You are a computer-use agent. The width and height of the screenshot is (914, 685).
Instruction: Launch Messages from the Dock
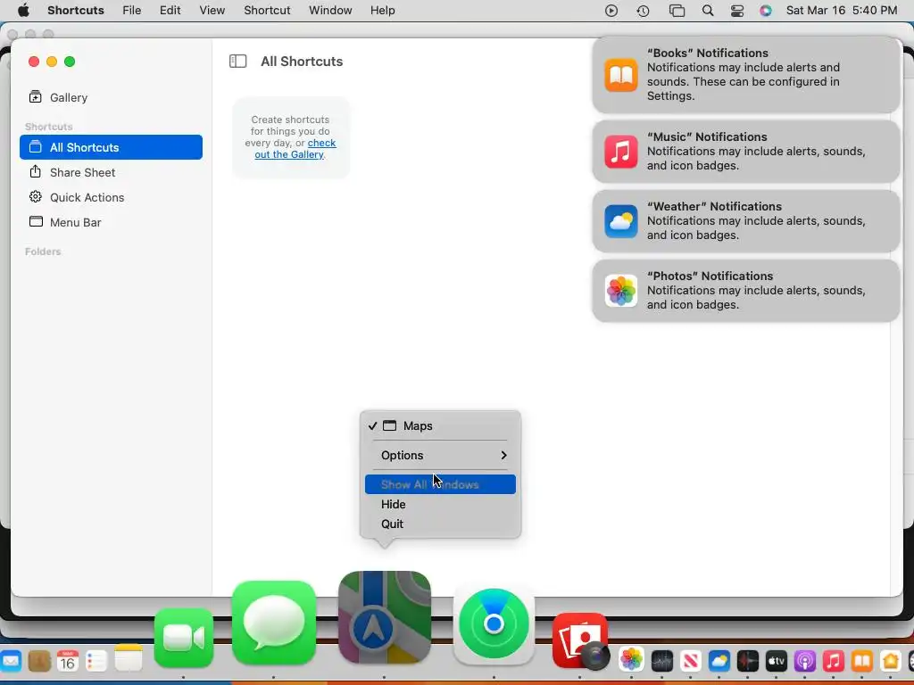274,623
